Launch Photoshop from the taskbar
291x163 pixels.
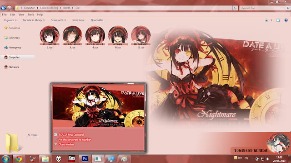[x=85, y=159]
